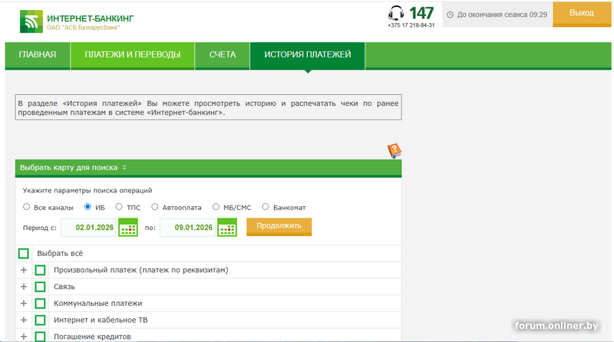Click the 'Коммунальные платежи' row label
Screen dimensions: 614x342
coord(98,303)
